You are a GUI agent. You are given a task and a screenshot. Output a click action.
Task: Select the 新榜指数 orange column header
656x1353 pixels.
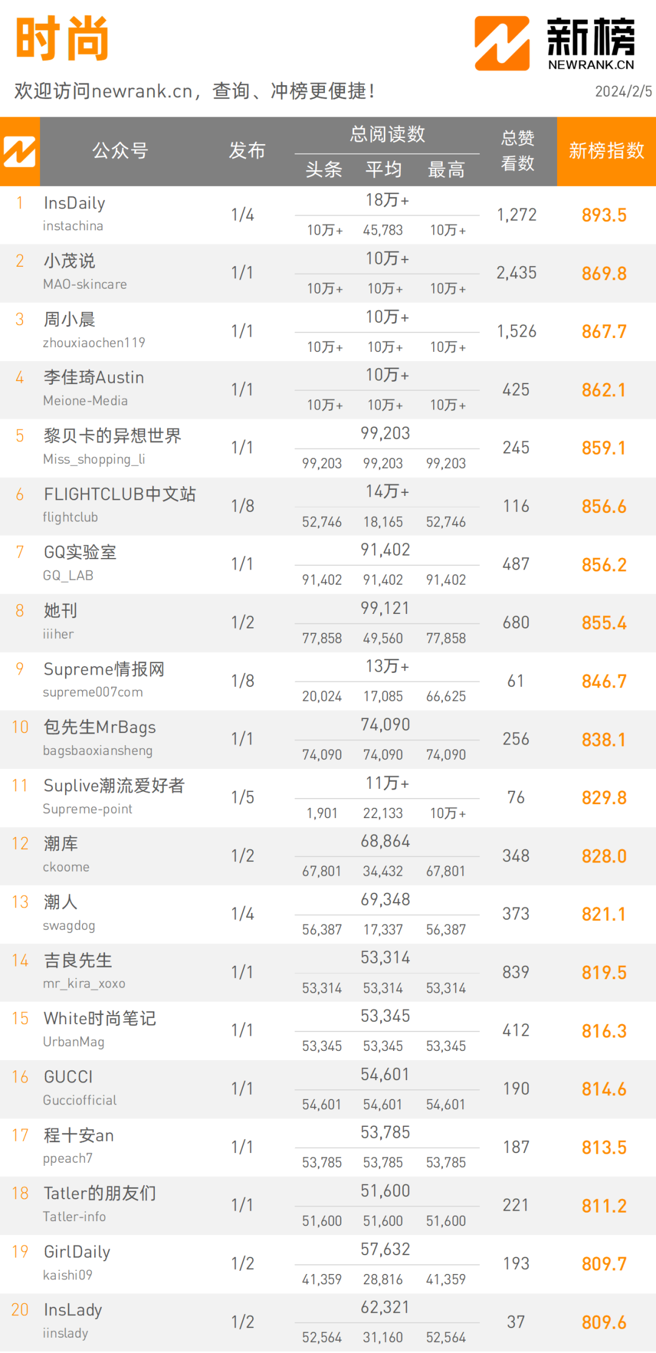[x=606, y=151]
